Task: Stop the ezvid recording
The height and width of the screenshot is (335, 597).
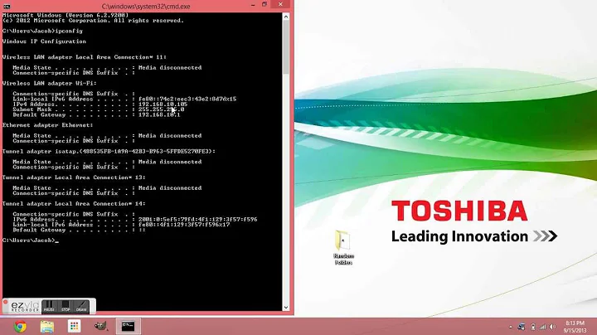Action: 66,306
